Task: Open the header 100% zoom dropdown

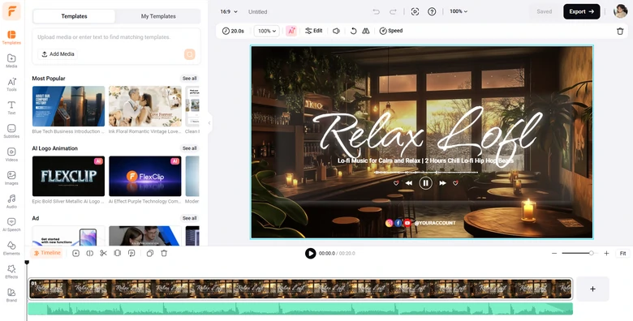Action: click(459, 11)
